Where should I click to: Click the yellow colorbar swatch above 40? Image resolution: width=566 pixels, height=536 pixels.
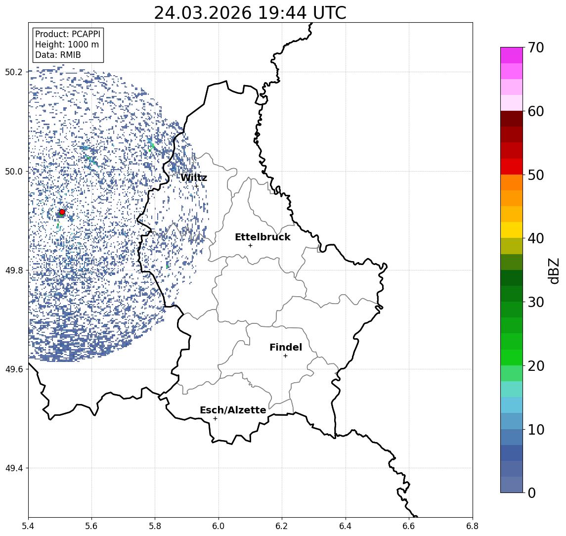tap(512, 230)
